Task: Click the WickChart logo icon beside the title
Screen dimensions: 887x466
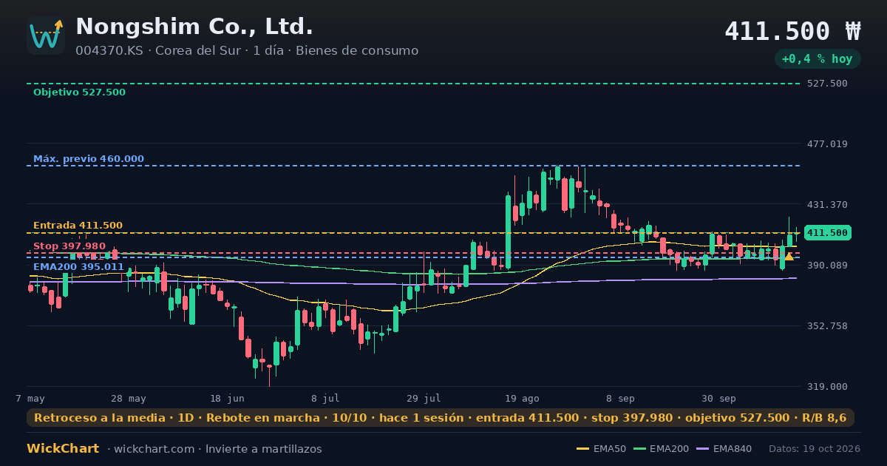Action: [46, 36]
